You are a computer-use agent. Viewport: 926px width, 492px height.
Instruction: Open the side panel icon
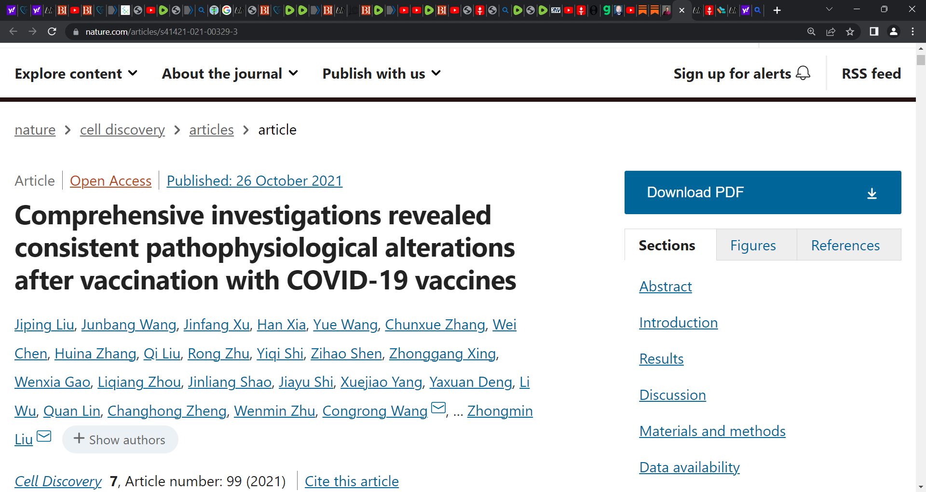(874, 31)
